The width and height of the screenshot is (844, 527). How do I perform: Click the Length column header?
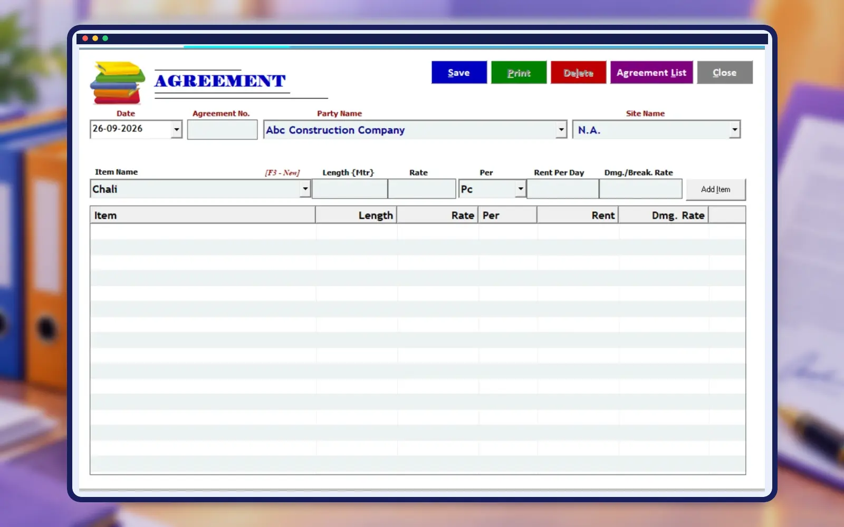pos(356,215)
